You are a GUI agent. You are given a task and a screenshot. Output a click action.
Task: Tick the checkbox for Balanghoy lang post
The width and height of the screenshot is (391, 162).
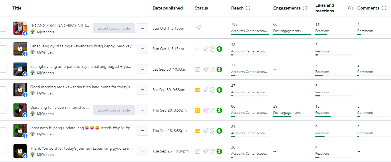pos(3,69)
